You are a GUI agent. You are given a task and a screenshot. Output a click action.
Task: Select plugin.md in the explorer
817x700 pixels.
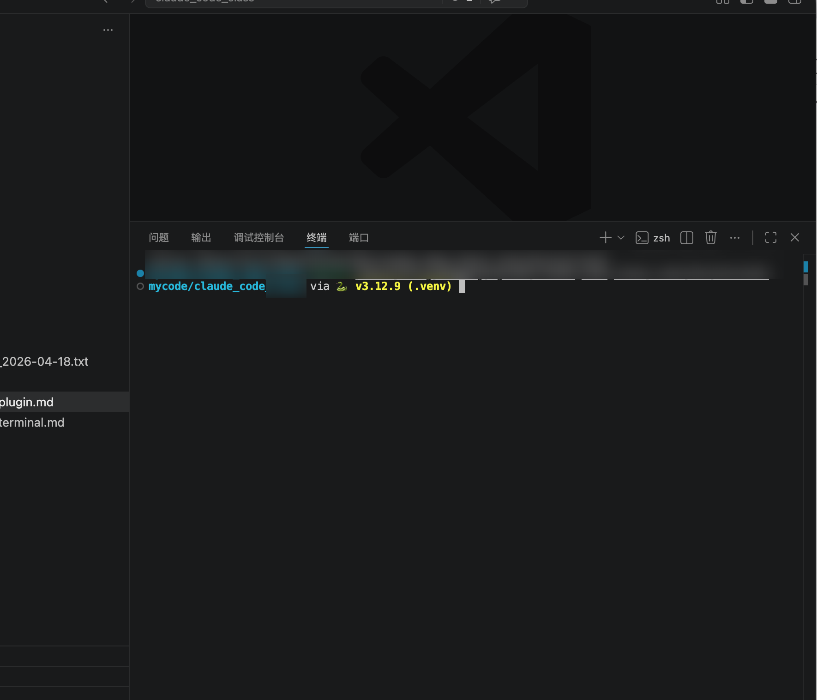(65, 402)
